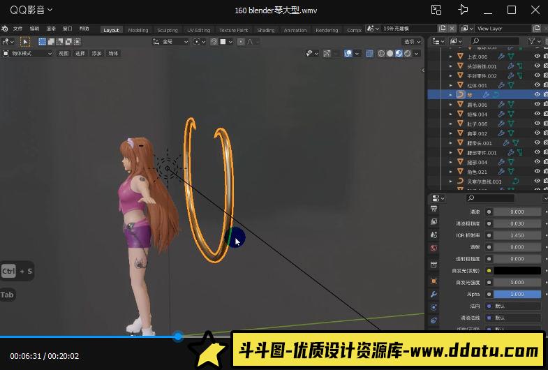The width and height of the screenshot is (548, 370).
Task: Open the View Layer properties tab icon
Action: (x=434, y=221)
